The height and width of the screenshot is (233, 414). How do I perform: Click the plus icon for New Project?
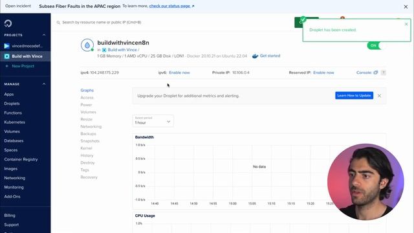[x=7, y=66]
